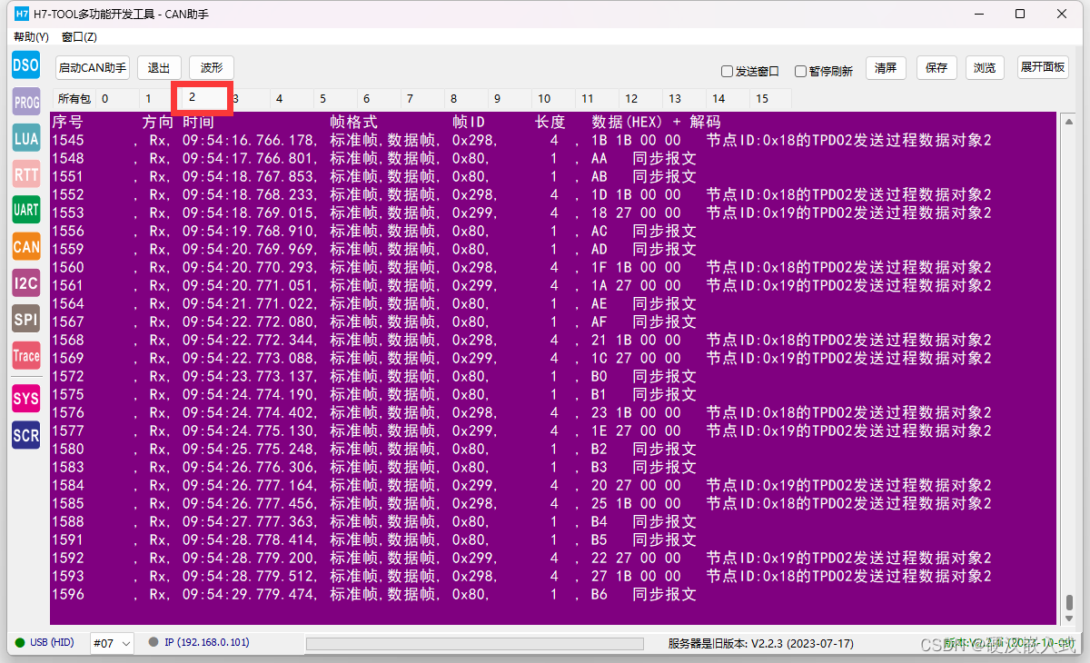1090x663 pixels.
Task: Open the 窗口(Z) menu
Action: click(x=79, y=37)
